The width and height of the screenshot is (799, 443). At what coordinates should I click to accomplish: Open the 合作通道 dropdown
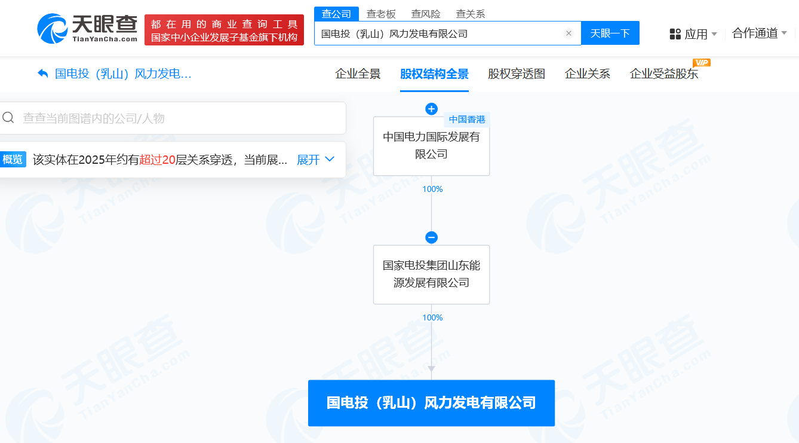click(760, 33)
